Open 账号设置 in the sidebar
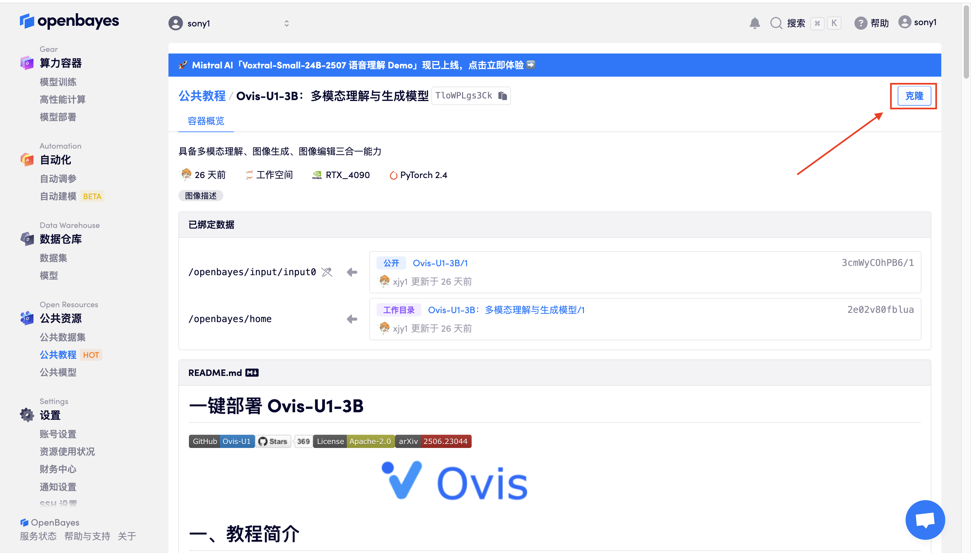Screen dimensions: 971x553 pos(58,434)
